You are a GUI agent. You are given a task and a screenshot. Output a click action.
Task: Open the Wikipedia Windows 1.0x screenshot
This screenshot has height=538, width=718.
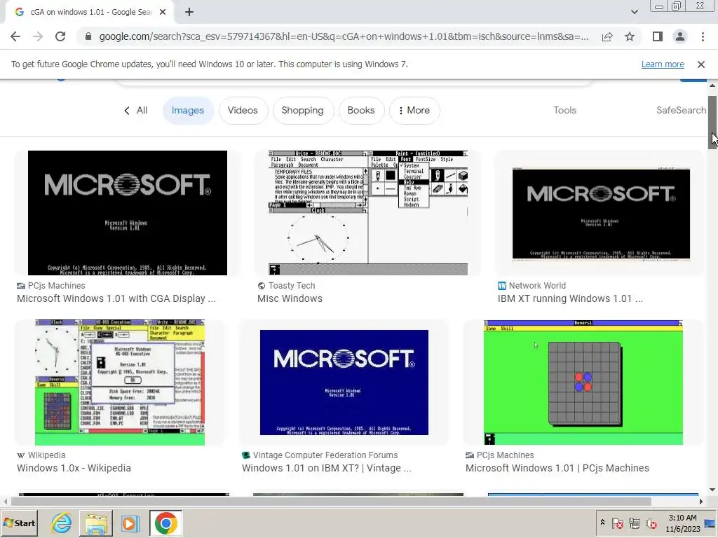[119, 382]
